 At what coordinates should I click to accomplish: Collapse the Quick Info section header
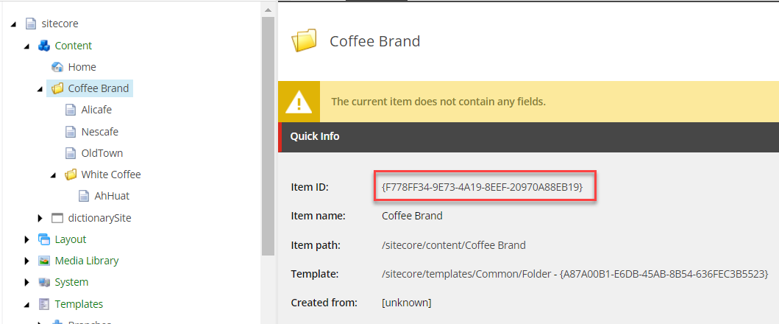point(529,136)
